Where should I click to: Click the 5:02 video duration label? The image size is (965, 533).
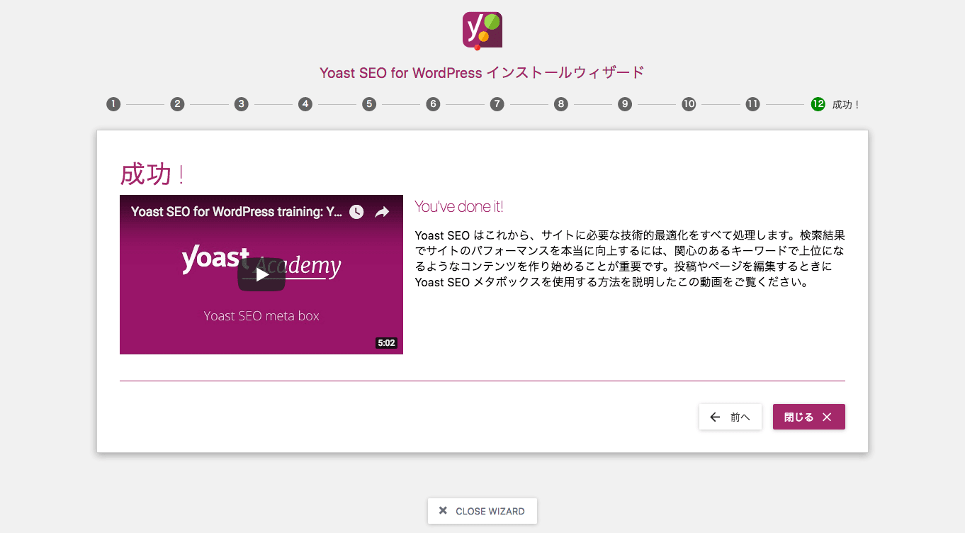[386, 343]
